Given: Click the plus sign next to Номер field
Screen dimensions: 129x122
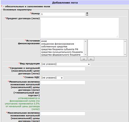Looking at the screenshot, I should point(87,13).
